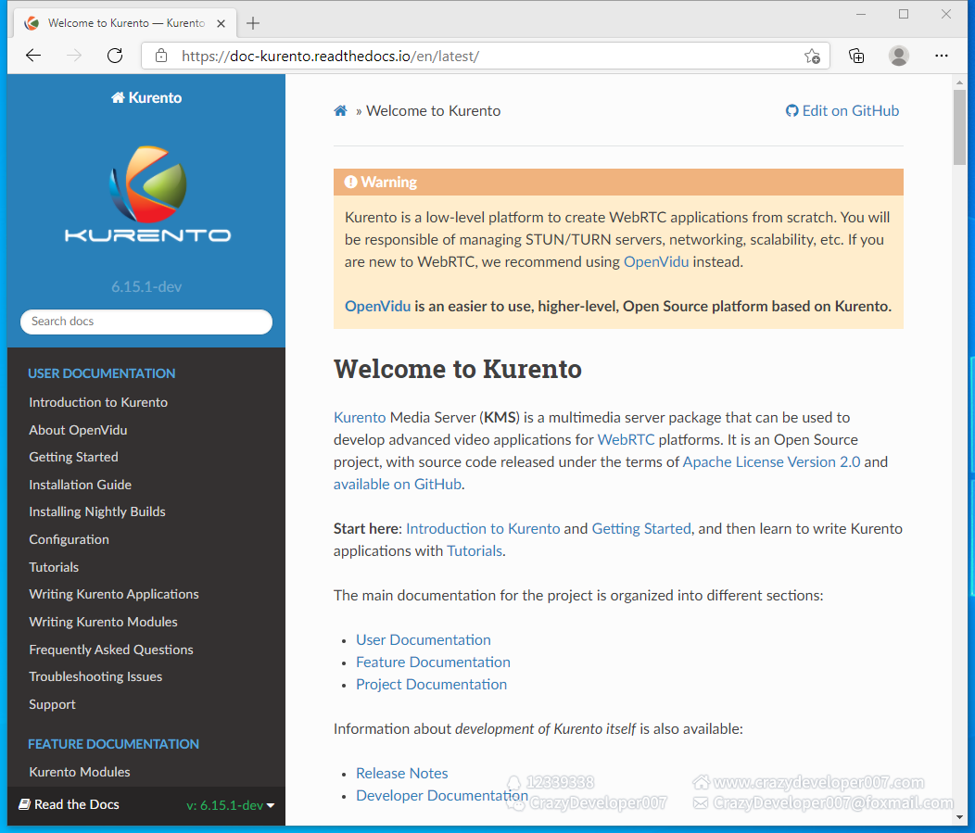Follow the Apache License Version 2.0 link
Screen dimensions: 975x833
[771, 461]
